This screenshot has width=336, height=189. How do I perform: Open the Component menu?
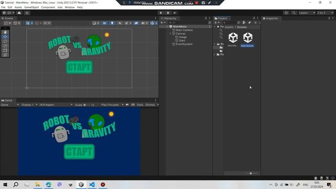(x=48, y=7)
